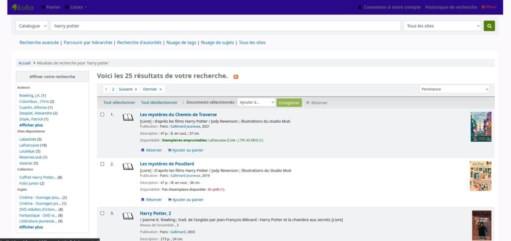Go to Recherche avancée
This screenshot has height=241, width=511.
pyautogui.click(x=39, y=42)
